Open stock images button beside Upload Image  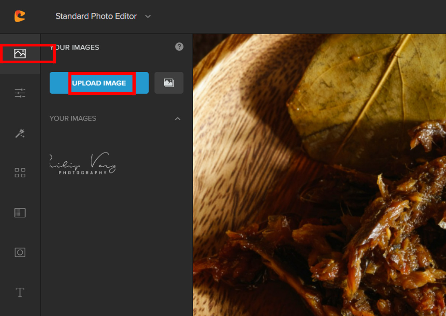click(169, 83)
